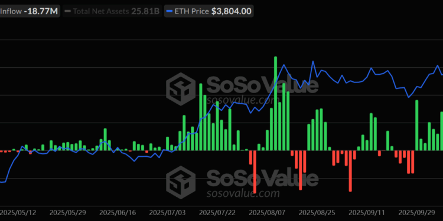Click the 2025/08/07 date label
Viewport: 443px width, 221px height.
point(267,213)
